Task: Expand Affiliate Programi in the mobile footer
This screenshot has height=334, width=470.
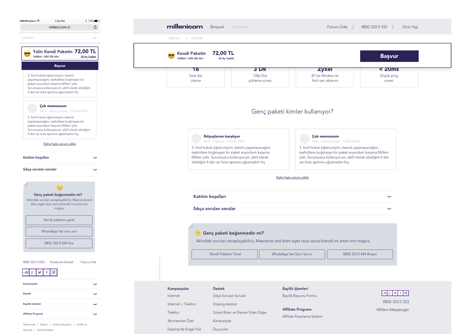Action: pyautogui.click(x=60, y=314)
